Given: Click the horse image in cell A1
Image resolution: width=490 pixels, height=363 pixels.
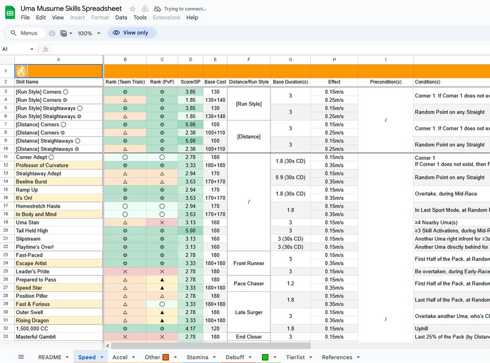Looking at the screenshot, I should click(x=22, y=71).
